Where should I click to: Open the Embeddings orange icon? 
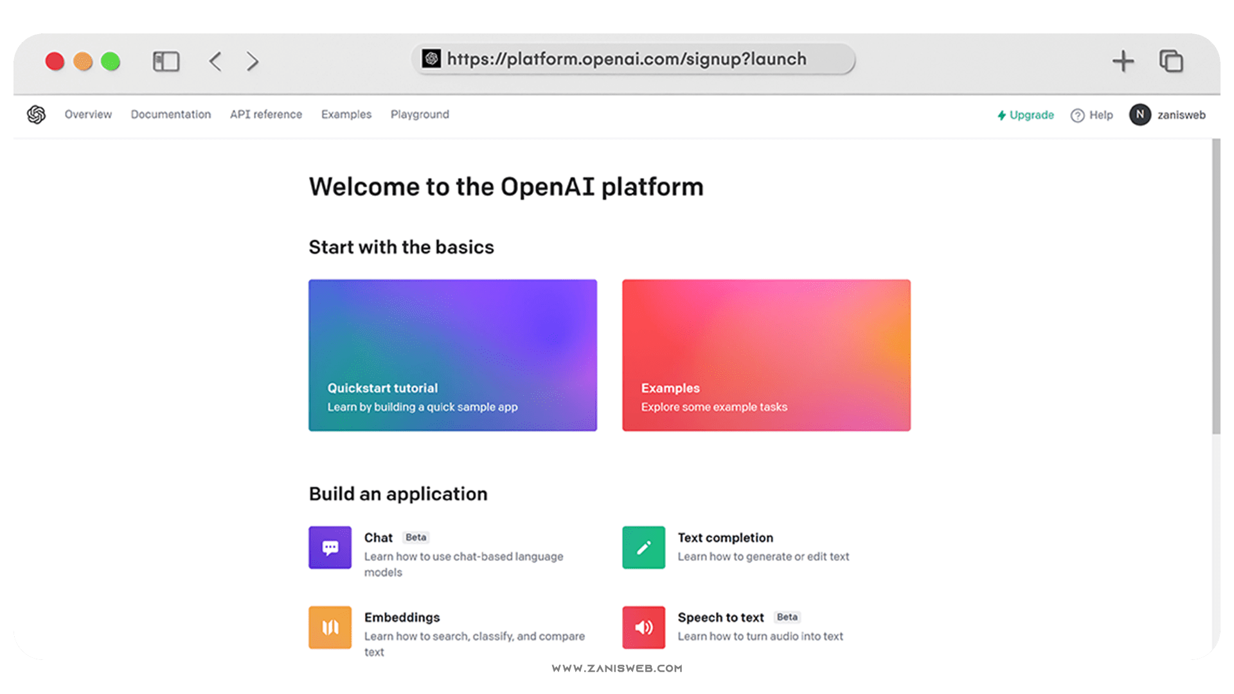330,627
